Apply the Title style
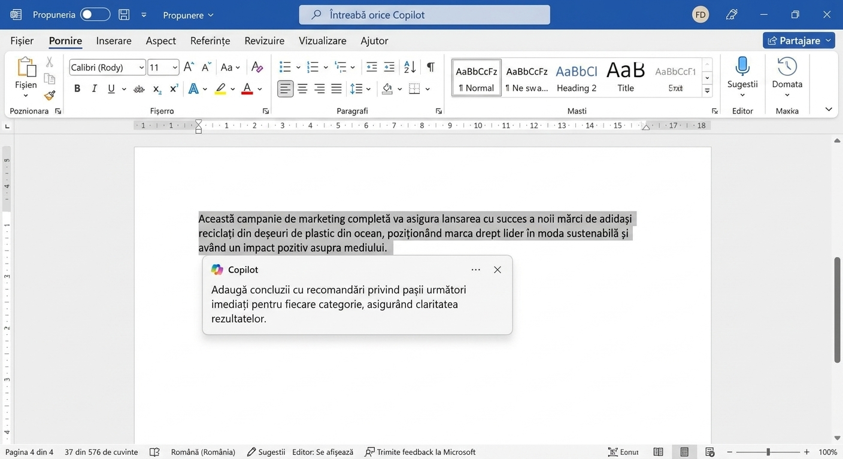Image resolution: width=843 pixels, height=459 pixels. point(626,78)
